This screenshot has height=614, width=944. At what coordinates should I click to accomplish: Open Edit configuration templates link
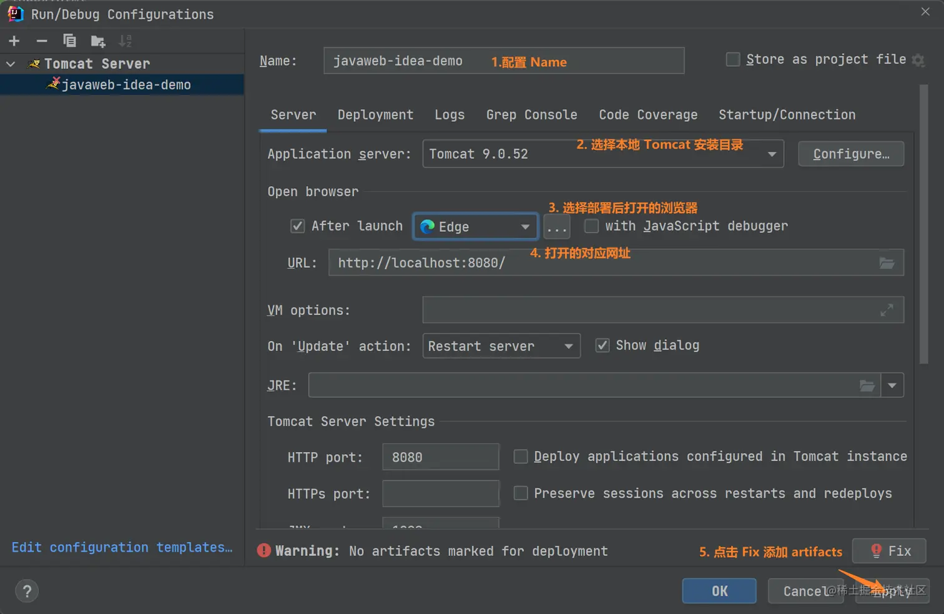122,547
